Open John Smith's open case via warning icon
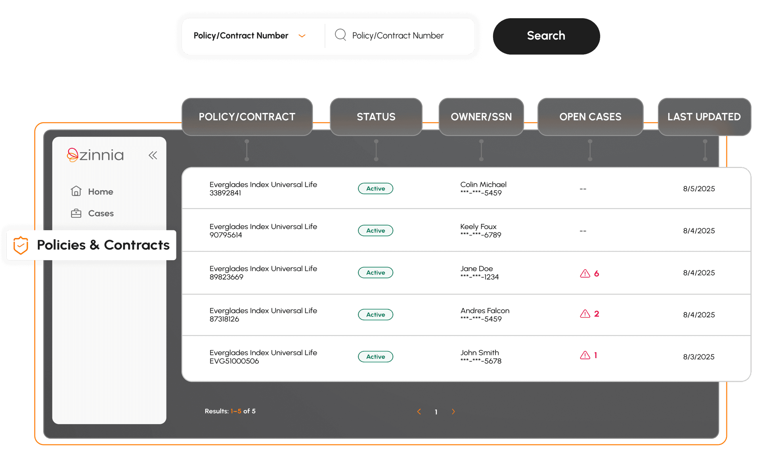 tap(584, 355)
